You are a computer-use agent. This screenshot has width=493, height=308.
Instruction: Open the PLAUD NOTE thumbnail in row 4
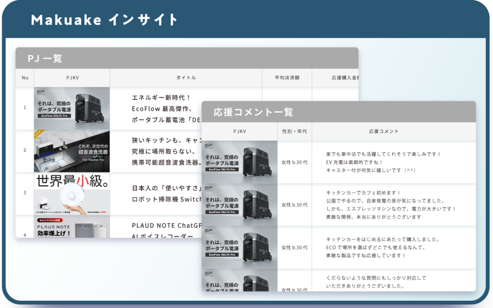point(72,227)
